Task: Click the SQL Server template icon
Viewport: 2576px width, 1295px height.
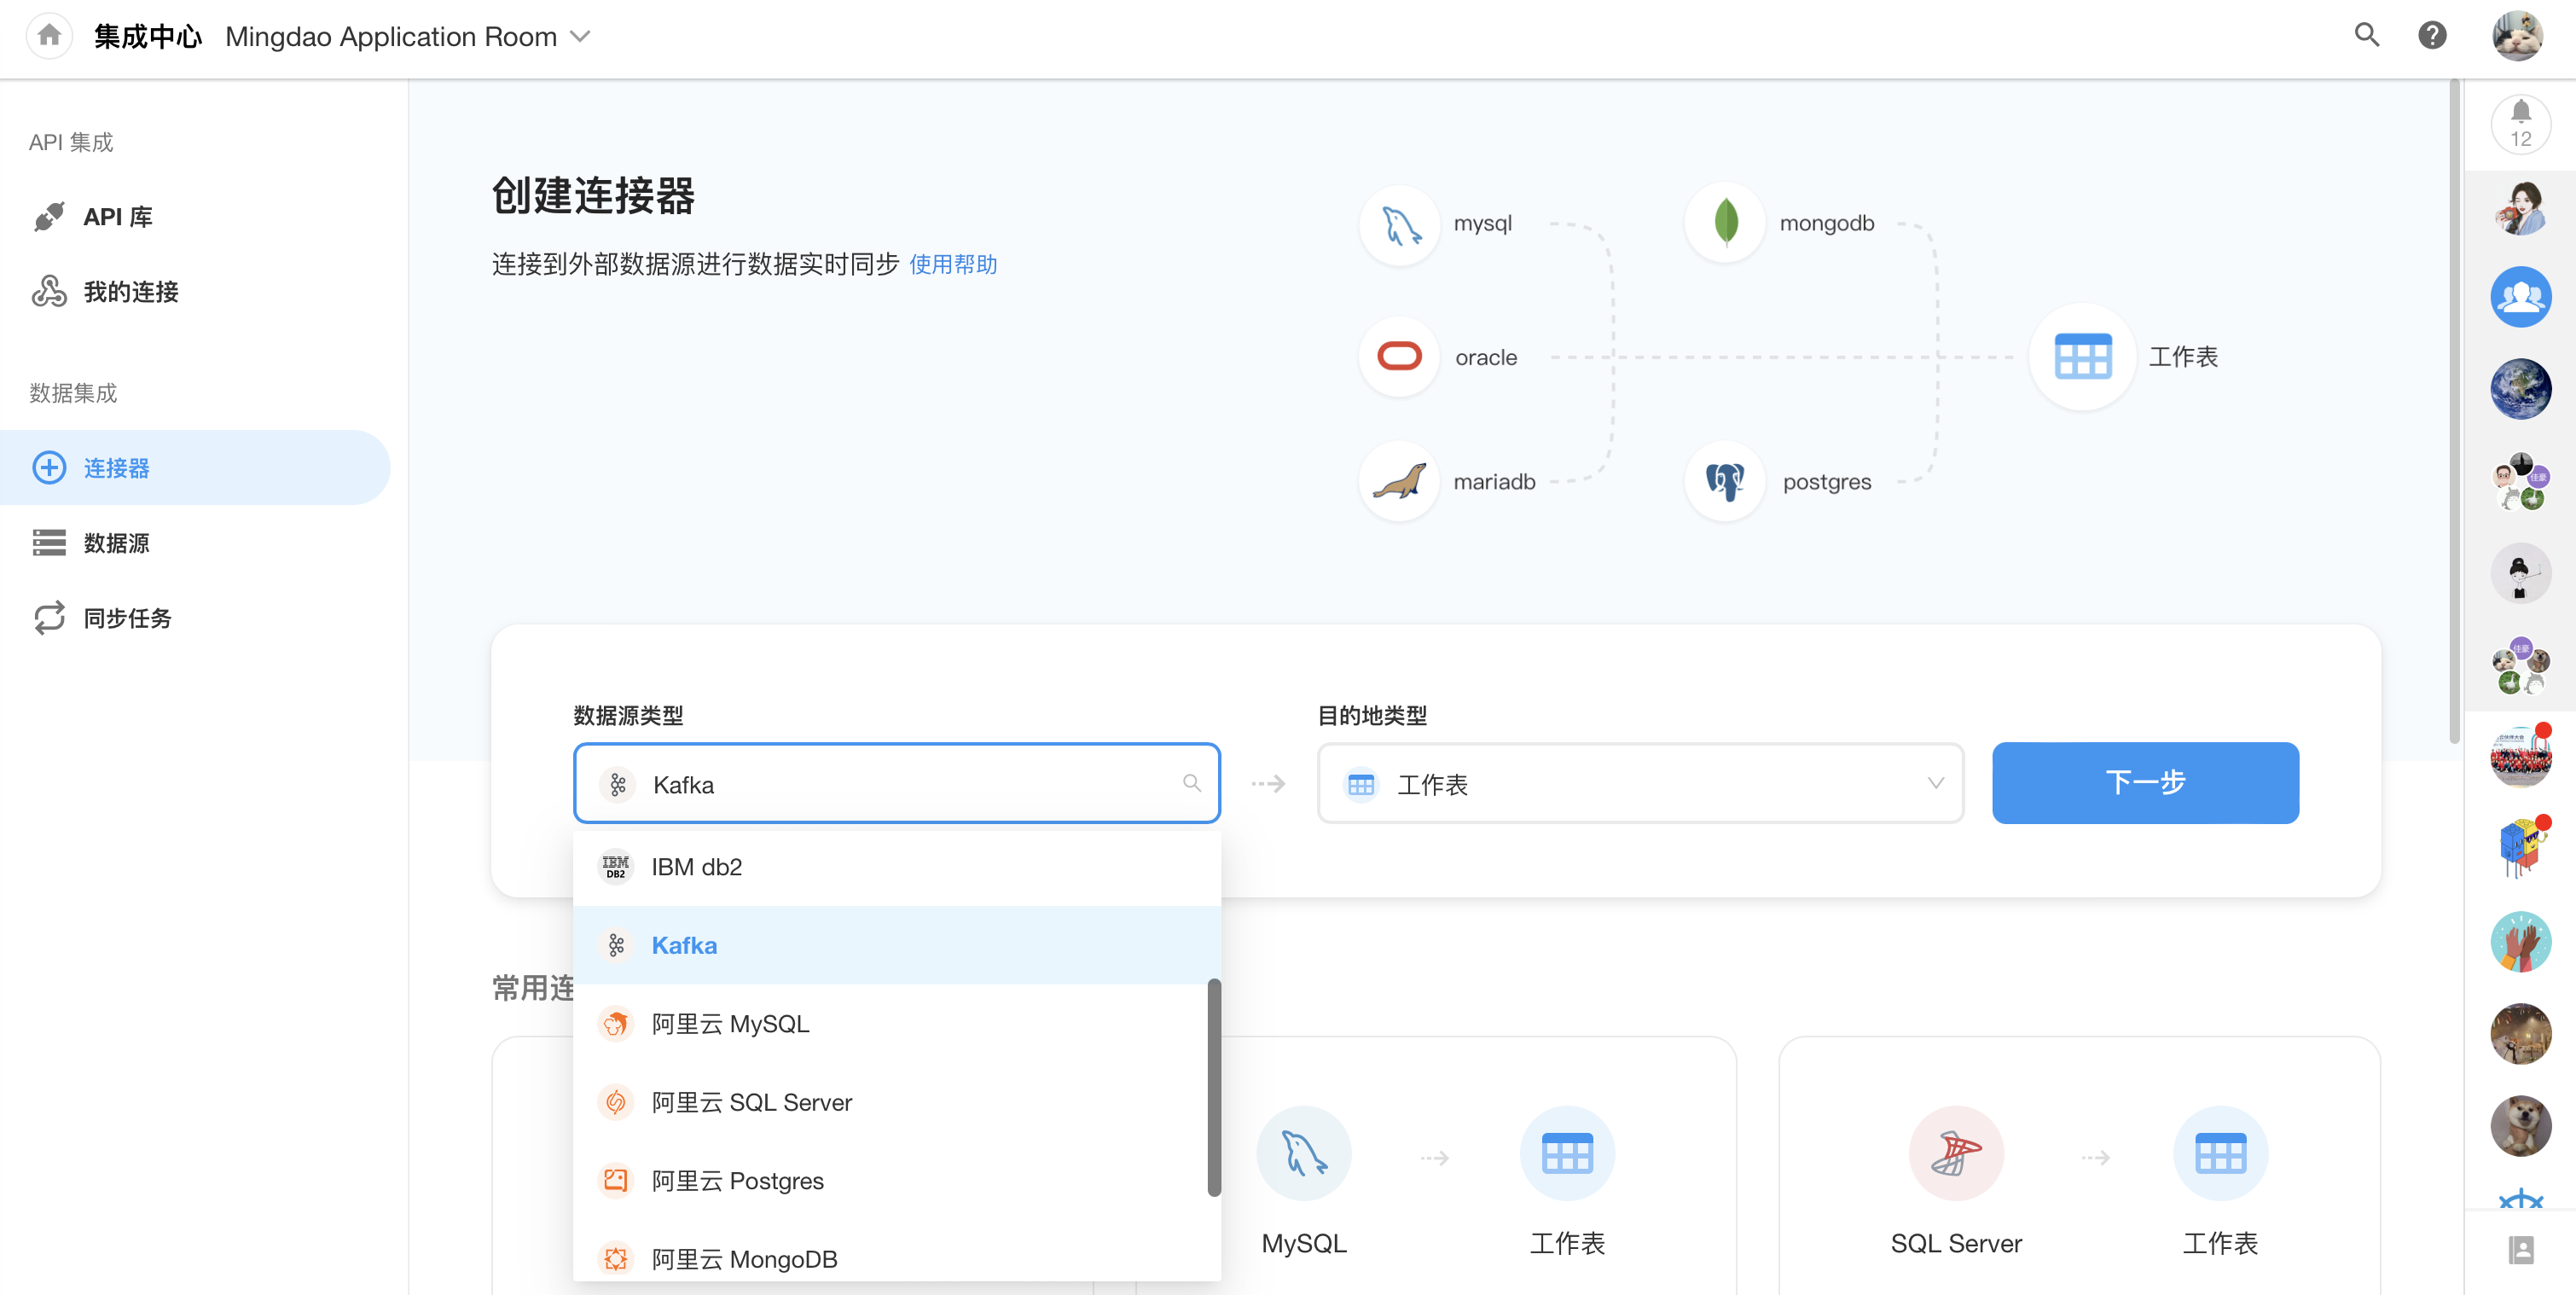Action: click(1955, 1154)
